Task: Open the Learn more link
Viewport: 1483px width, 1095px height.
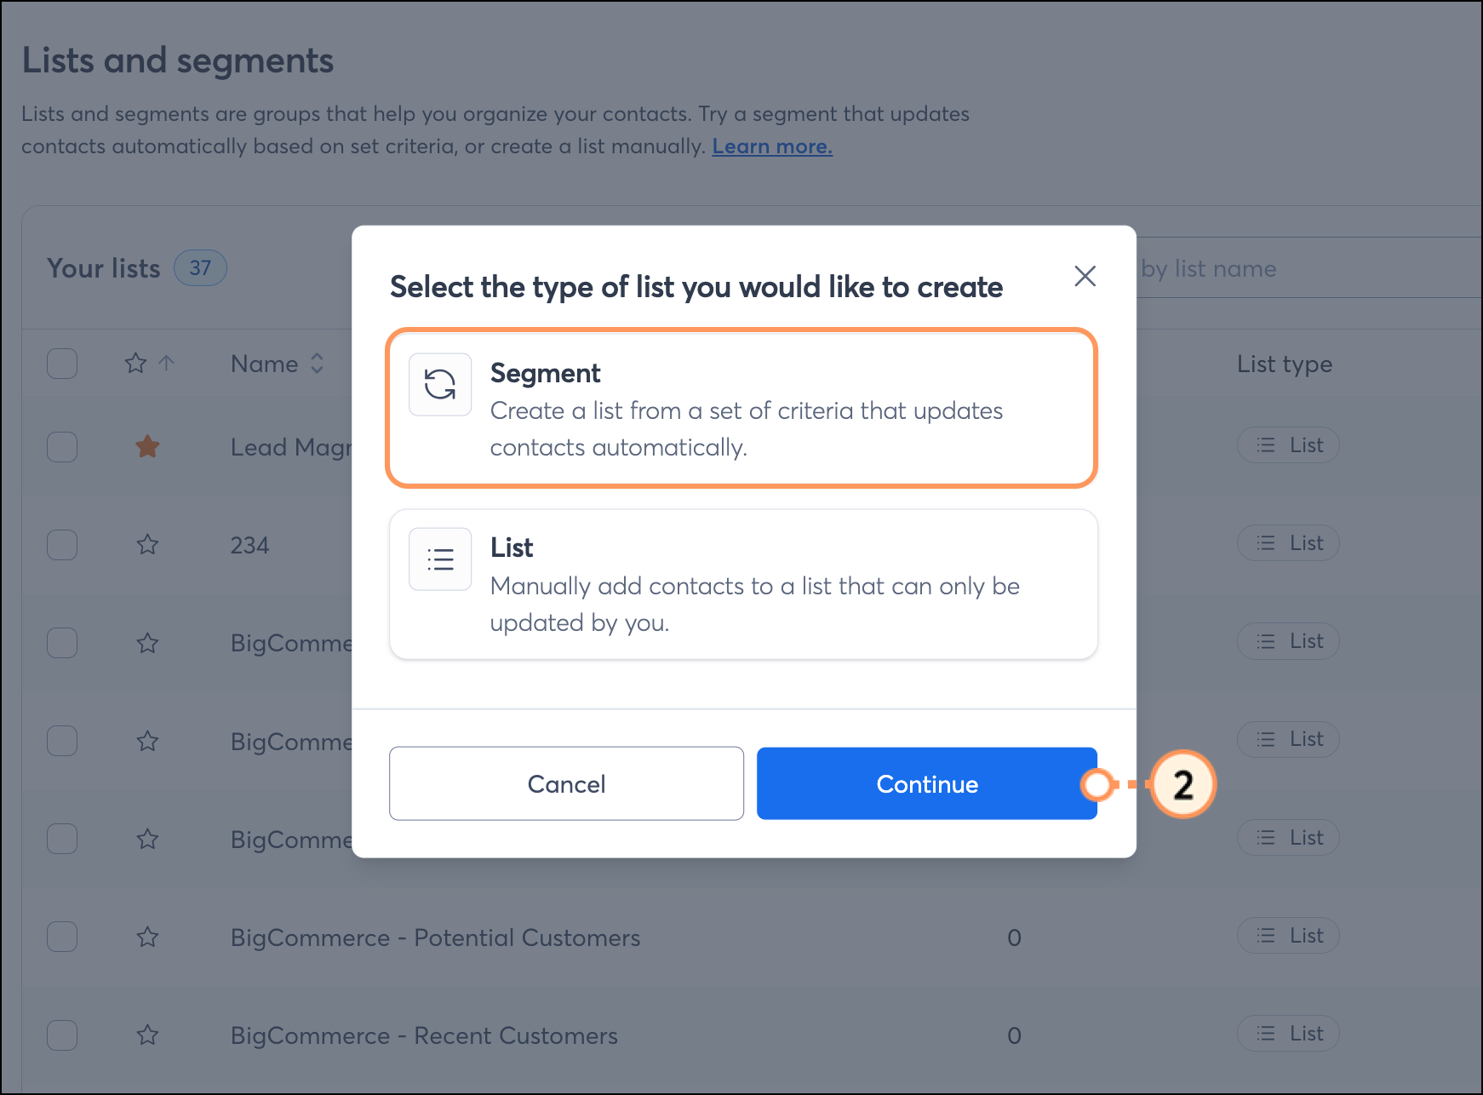Action: 772,146
